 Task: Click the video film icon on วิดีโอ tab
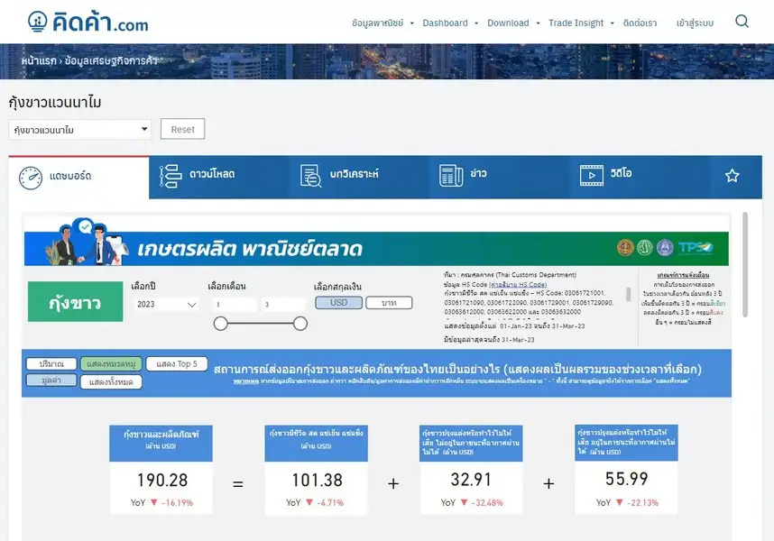coord(591,176)
